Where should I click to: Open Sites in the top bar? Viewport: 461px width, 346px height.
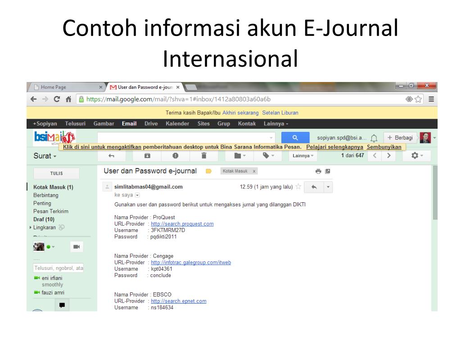coord(203,123)
